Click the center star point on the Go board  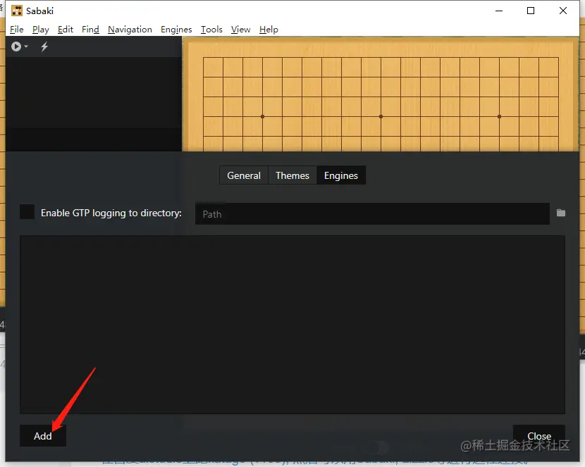coord(381,117)
